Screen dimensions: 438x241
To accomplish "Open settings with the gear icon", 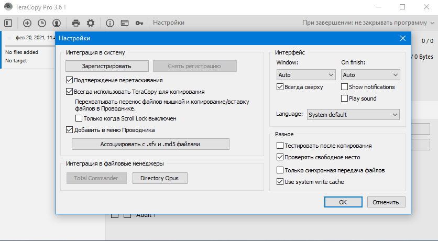I will (91, 23).
